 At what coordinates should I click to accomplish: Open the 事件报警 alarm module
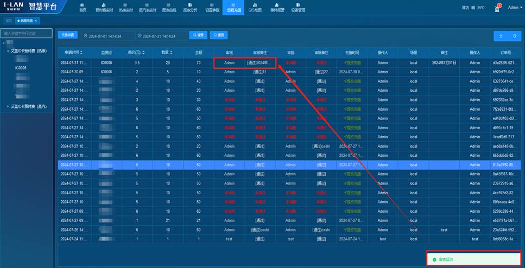pos(277,7)
